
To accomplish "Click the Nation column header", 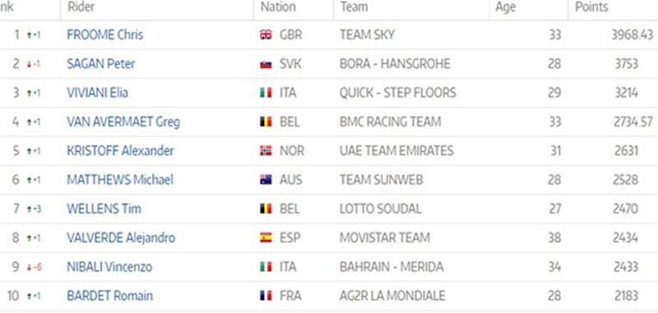I will [278, 7].
